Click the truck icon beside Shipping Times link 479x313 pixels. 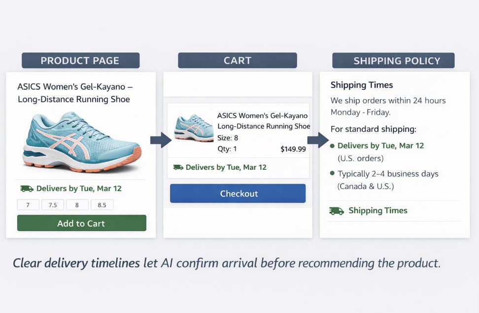[337, 211]
